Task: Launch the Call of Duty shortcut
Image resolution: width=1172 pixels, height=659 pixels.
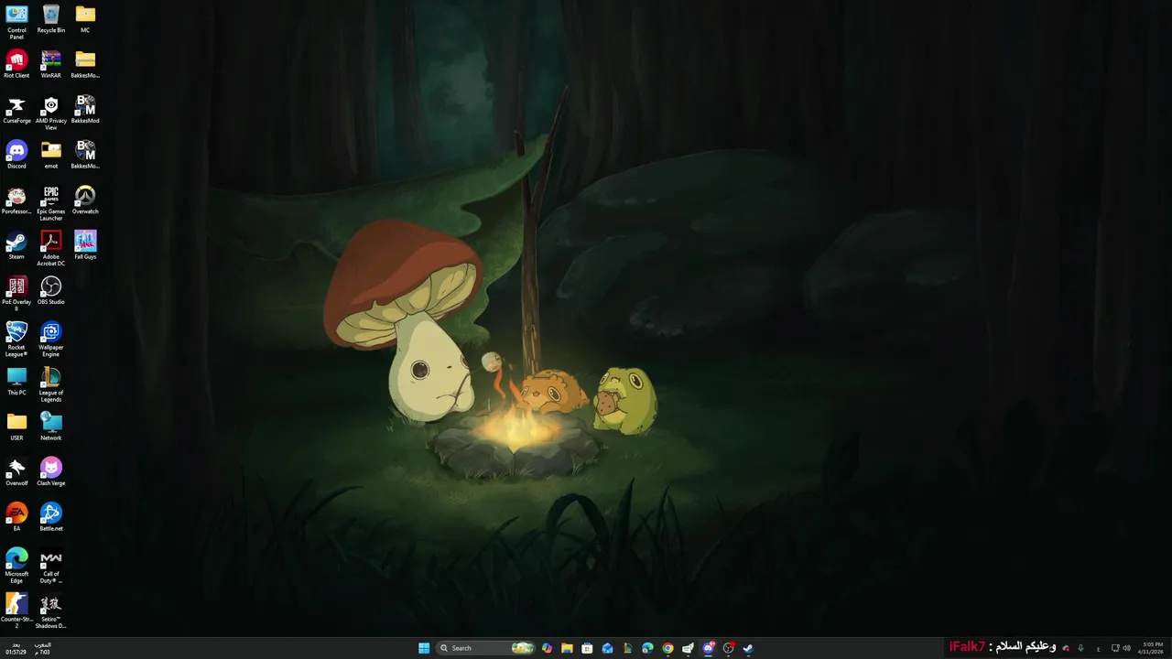Action: [x=51, y=566]
